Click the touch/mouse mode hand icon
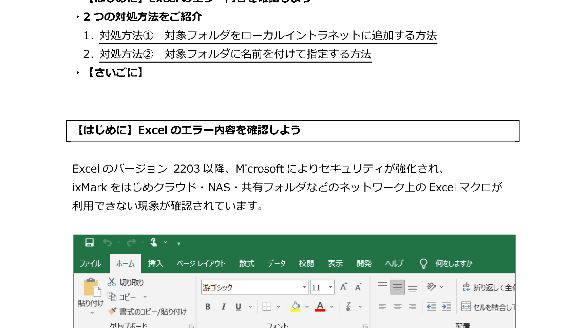The width and height of the screenshot is (585, 328). (154, 242)
